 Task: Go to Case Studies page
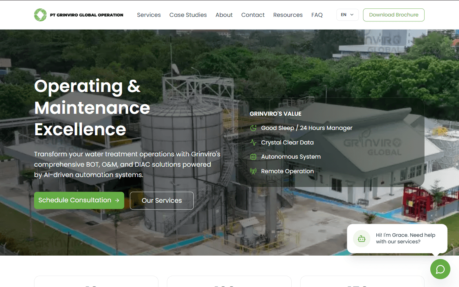tap(188, 15)
